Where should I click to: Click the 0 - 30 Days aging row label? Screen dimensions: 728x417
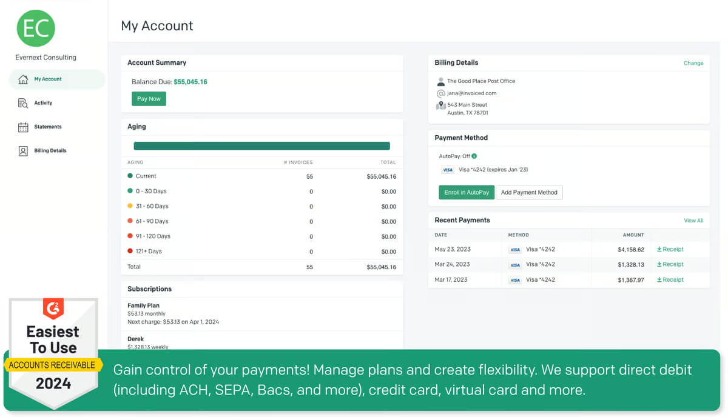pos(151,192)
